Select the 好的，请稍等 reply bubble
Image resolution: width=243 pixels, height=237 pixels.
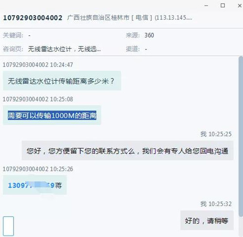pyautogui.click(x=207, y=221)
